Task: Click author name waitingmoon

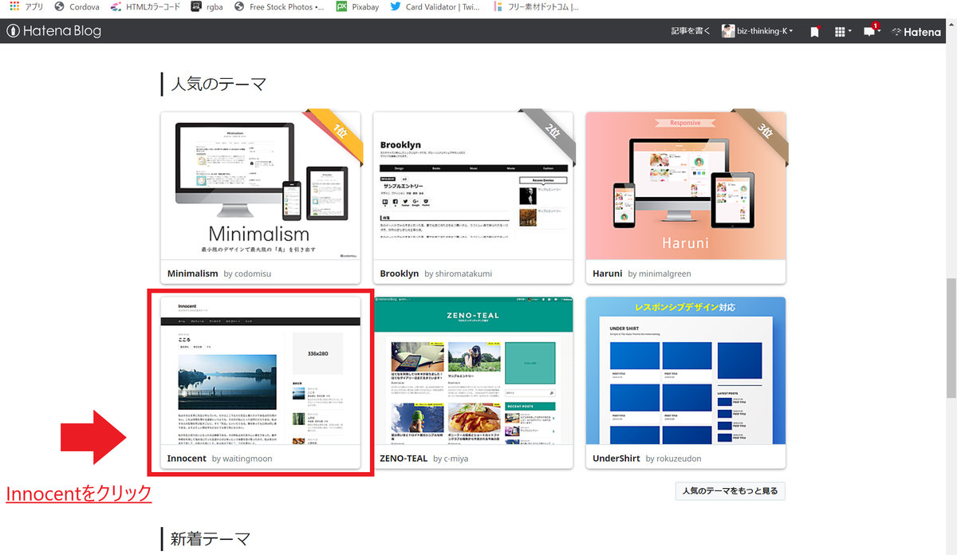Action: click(246, 459)
